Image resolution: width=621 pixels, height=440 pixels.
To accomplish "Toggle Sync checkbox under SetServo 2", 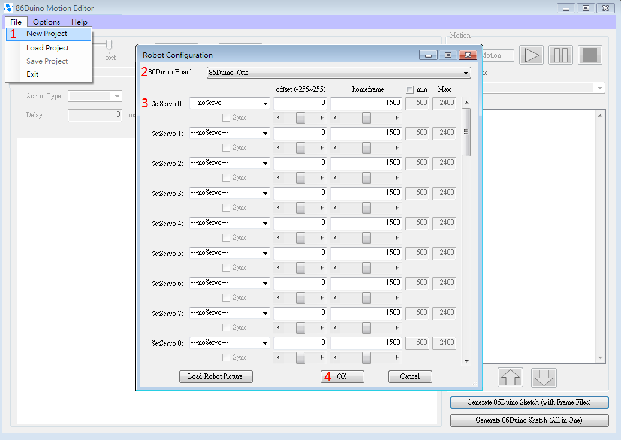I will tap(226, 178).
